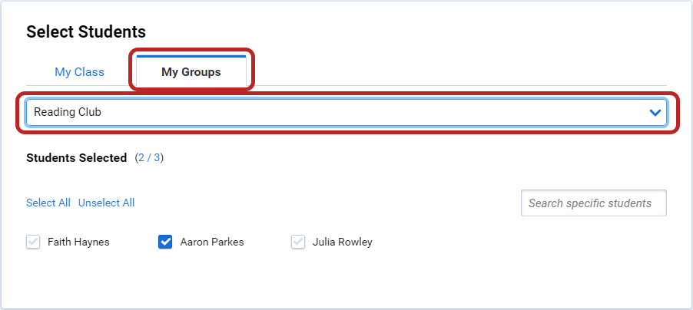The image size is (693, 310).
Task: Click the Select All link
Action: click(48, 203)
